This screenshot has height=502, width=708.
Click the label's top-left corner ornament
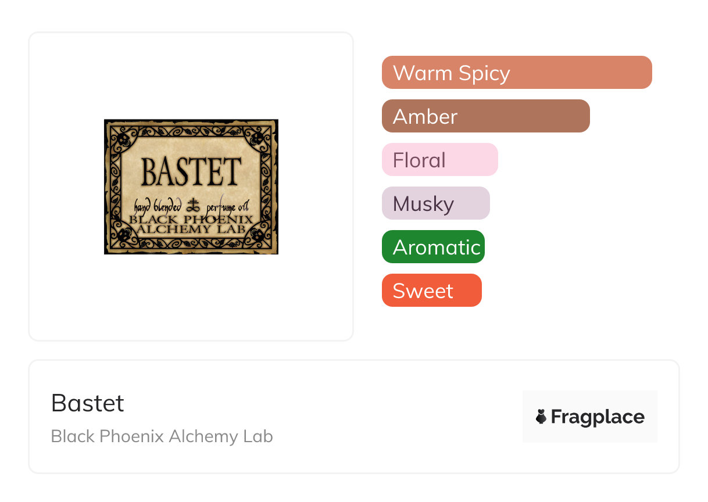(123, 139)
